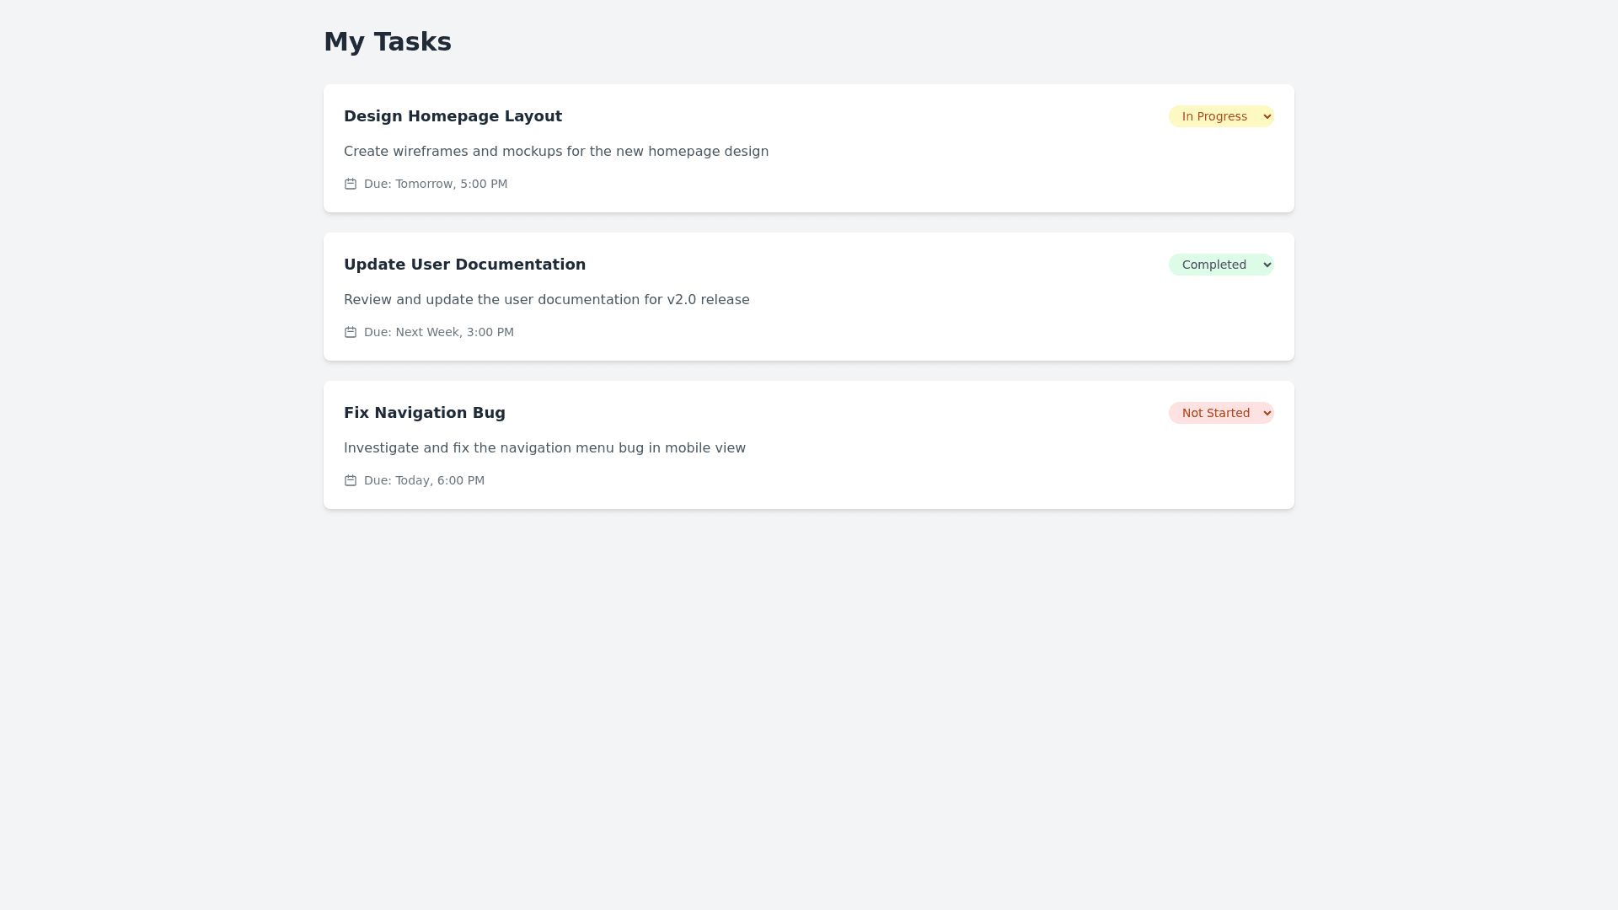Select the Update User Documentation title
Viewport: 1618px width, 910px height.
click(464, 265)
